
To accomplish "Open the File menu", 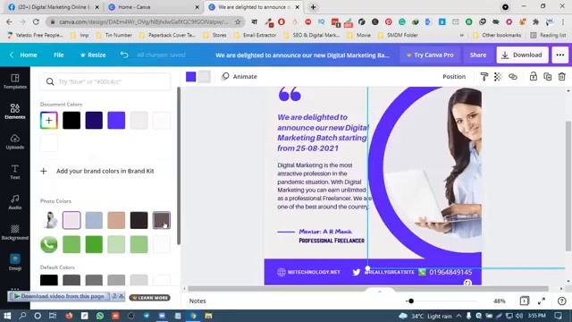I will tap(58, 55).
